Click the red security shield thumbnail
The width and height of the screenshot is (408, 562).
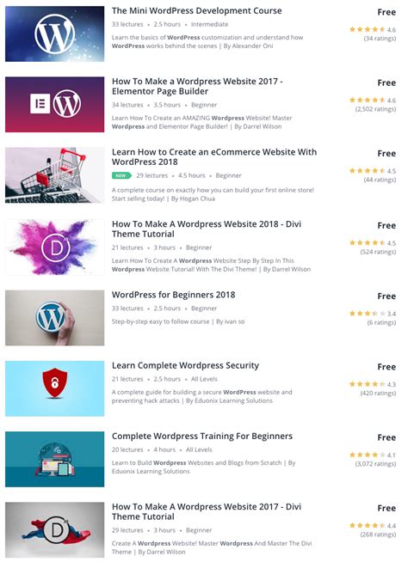tap(54, 388)
